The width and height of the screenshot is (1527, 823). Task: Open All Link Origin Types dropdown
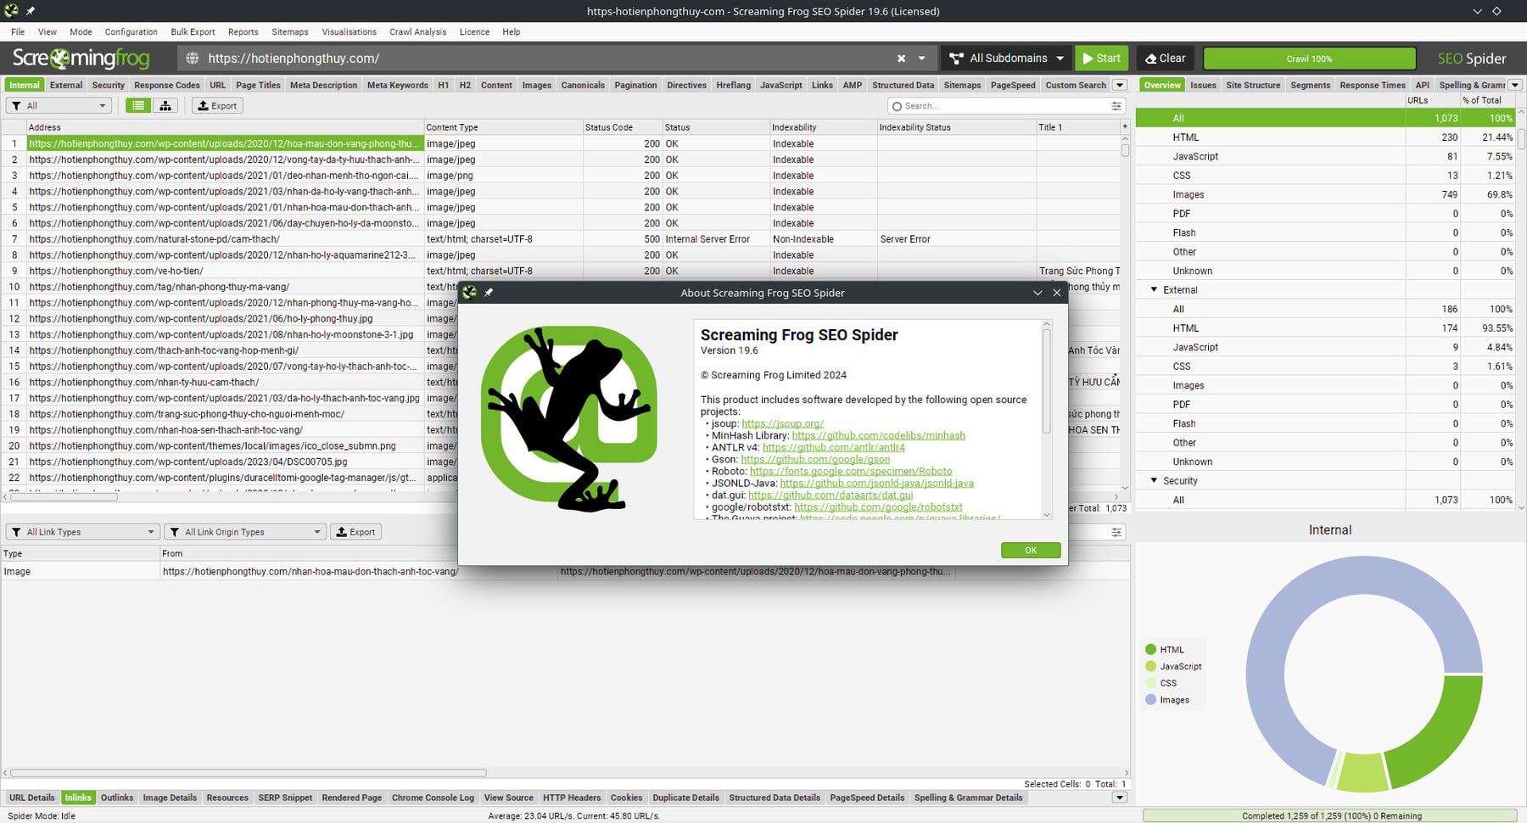[x=245, y=532]
